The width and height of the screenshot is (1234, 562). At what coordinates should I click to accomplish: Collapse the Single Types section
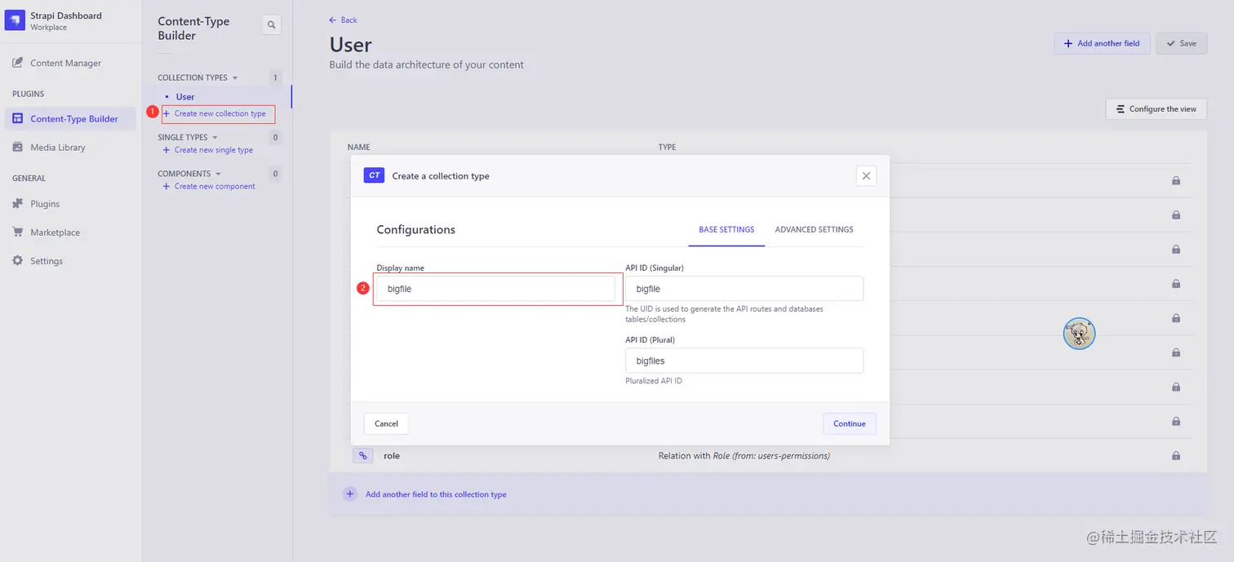coord(188,137)
